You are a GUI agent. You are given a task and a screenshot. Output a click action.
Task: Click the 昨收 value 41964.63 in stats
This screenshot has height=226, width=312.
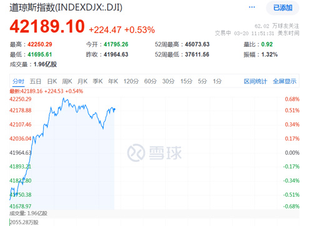(116, 54)
